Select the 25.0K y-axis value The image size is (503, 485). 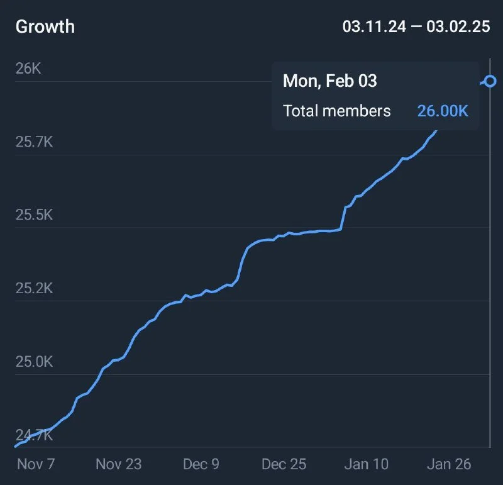click(34, 362)
